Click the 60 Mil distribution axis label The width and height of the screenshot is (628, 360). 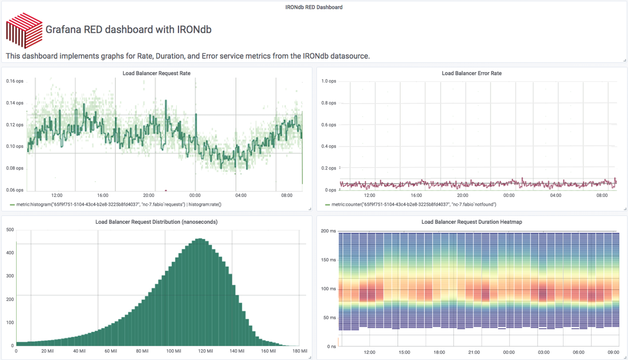pos(111,351)
